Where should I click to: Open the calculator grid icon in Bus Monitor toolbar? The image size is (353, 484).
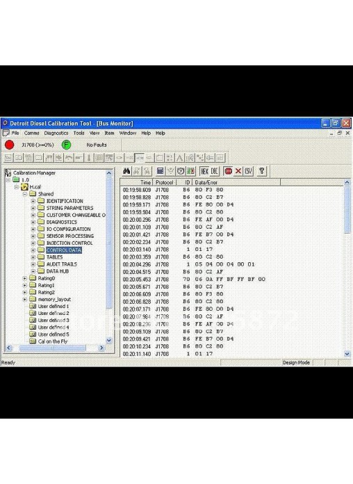pyautogui.click(x=160, y=171)
